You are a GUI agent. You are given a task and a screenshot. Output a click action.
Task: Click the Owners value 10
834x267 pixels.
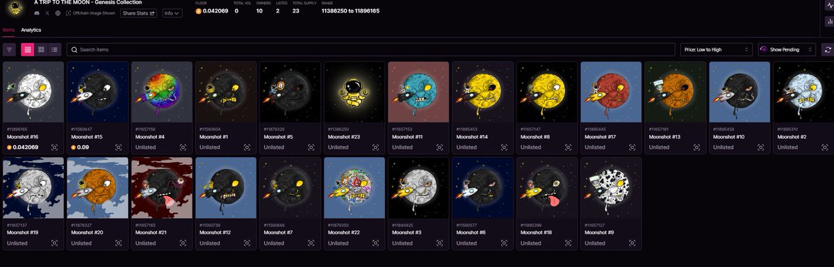(x=259, y=10)
